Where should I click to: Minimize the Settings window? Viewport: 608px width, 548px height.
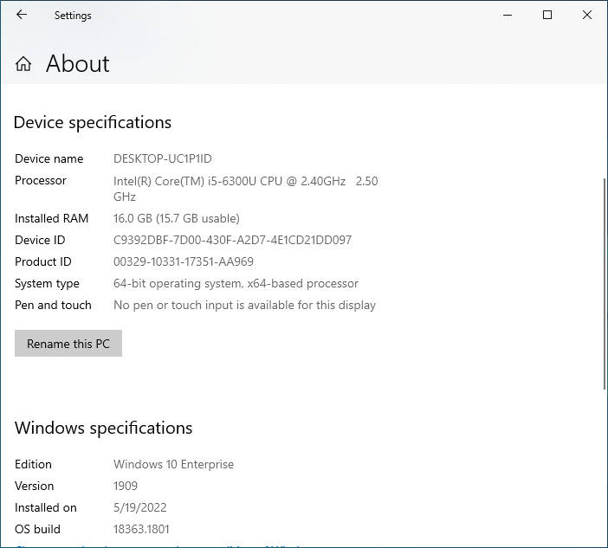pyautogui.click(x=508, y=15)
